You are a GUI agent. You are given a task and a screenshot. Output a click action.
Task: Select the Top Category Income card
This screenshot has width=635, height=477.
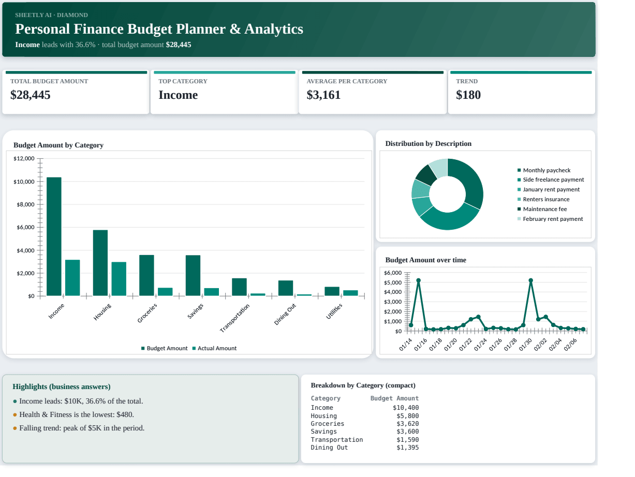[x=224, y=92]
